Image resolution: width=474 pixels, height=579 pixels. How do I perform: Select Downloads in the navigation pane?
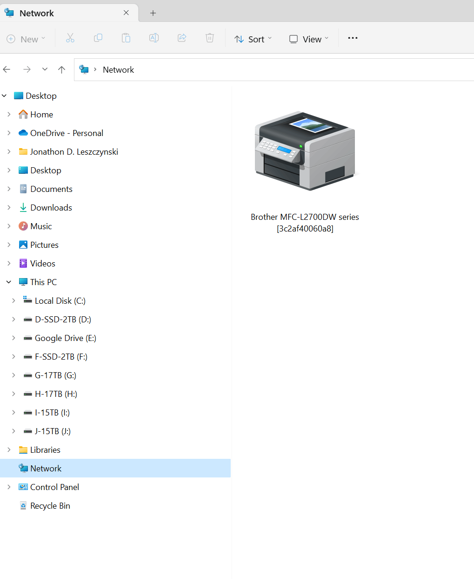click(x=51, y=208)
